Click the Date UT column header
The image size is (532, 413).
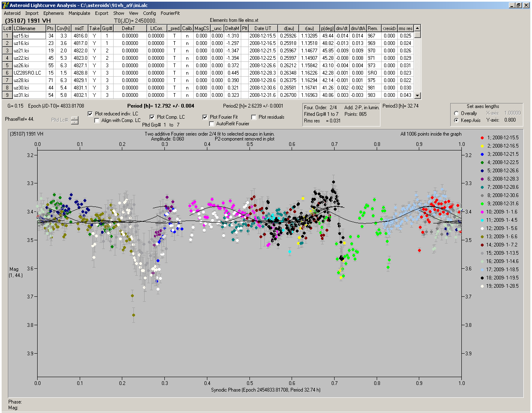click(263, 28)
